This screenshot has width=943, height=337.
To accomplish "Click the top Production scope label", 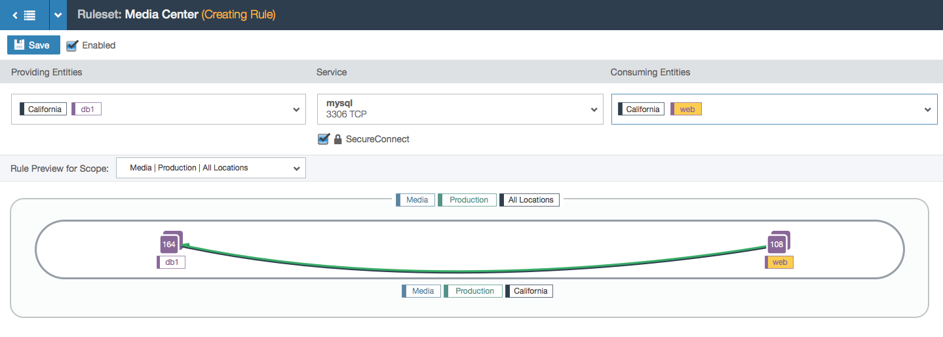I will [x=467, y=200].
